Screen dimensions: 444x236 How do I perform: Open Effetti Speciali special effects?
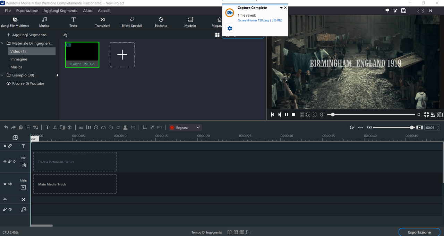coord(132,22)
